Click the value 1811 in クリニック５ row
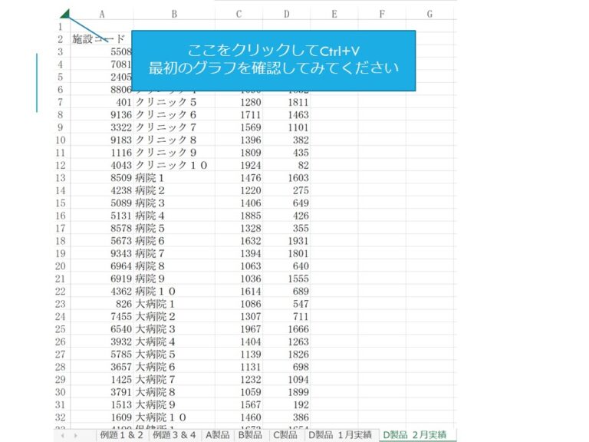The width and height of the screenshot is (589, 442). [287, 102]
